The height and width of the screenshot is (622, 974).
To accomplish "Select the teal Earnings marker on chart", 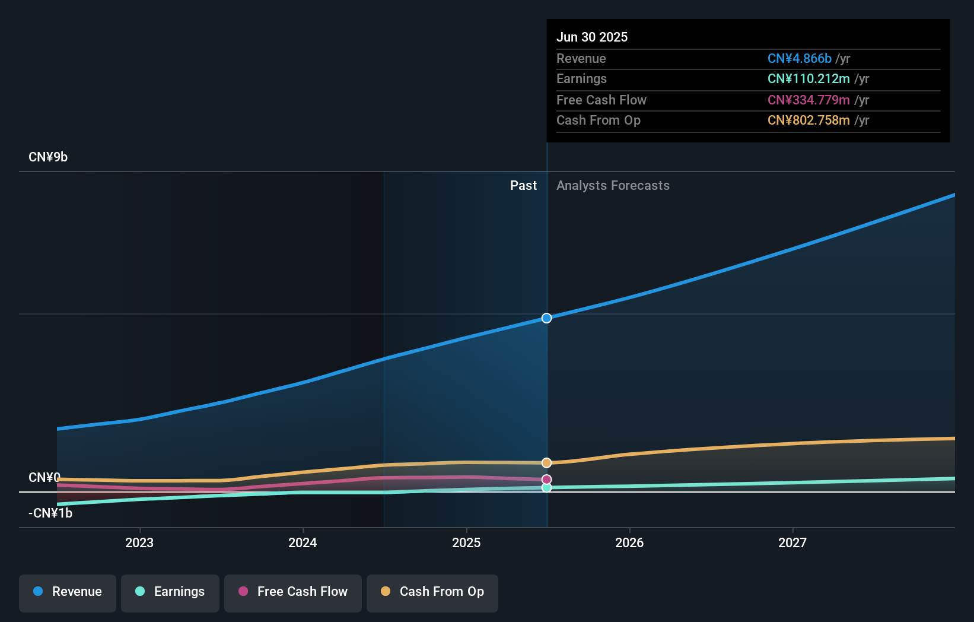I will pos(546,488).
